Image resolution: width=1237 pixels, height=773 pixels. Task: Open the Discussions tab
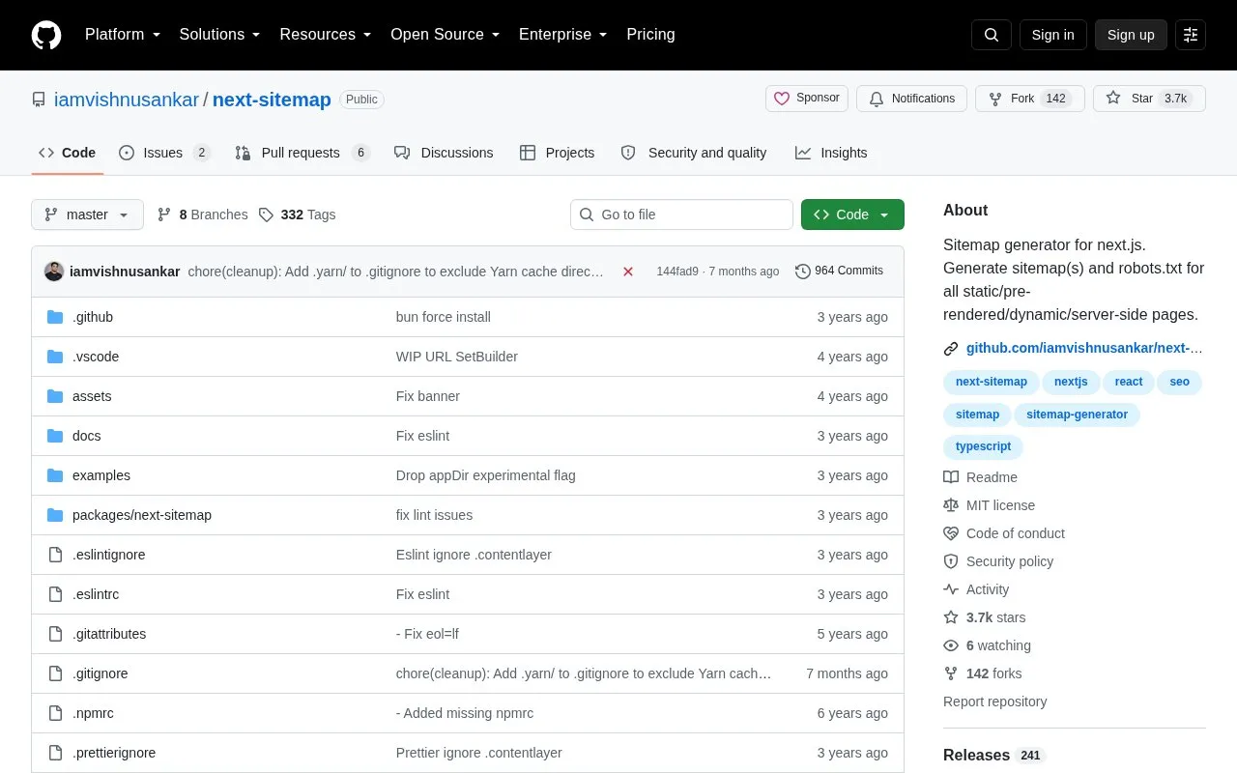(x=444, y=153)
